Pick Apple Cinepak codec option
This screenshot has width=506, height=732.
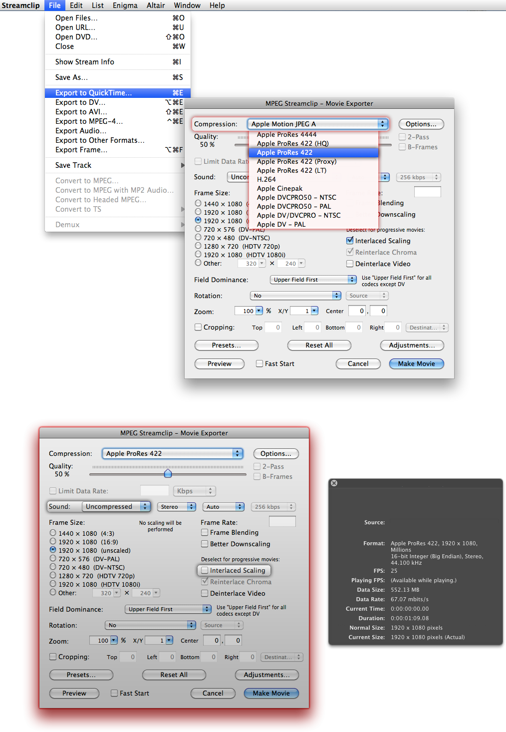tap(313, 188)
